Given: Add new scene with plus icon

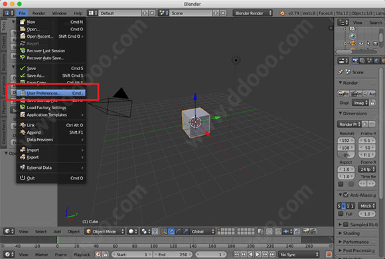Looking at the screenshot, I should (216, 13).
